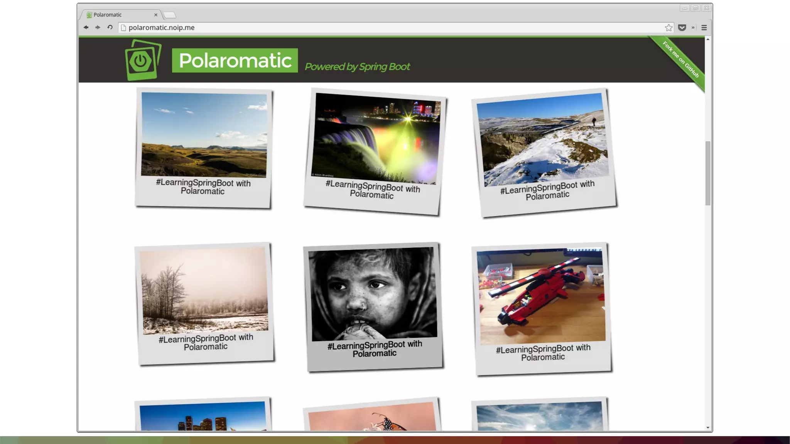Screen dimensions: 790x444
Task: Click the scrollbar down arrow
Action: [708, 427]
